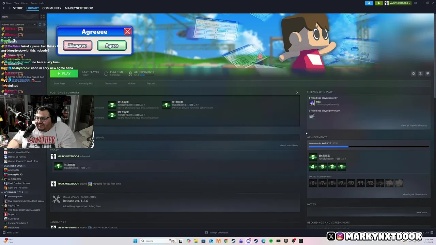436x245 pixels.
Task: Open Steam notifications bell icon
Action: pos(378,3)
